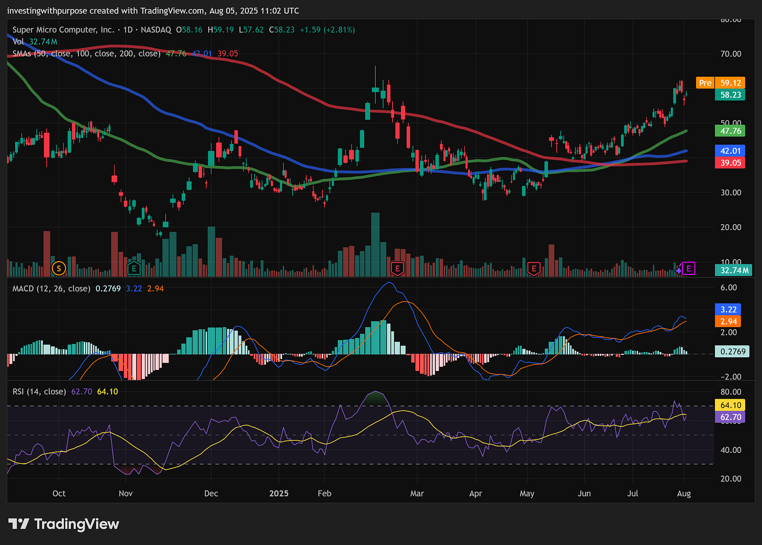Click the orange S split marker near Oct

59,269
